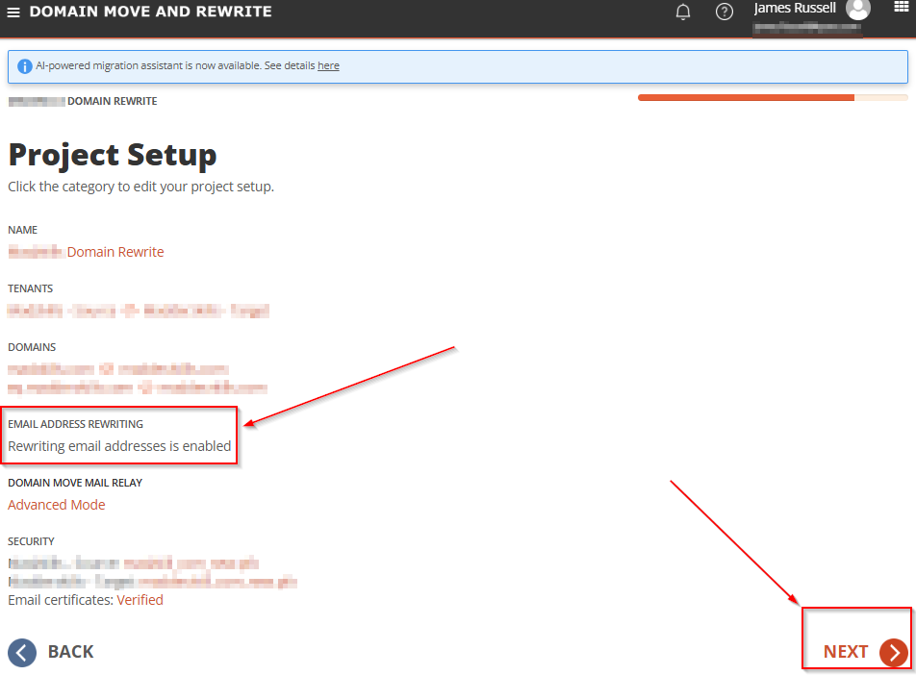The image size is (916, 675).
Task: Click the TENANTS category label
Action: (31, 288)
